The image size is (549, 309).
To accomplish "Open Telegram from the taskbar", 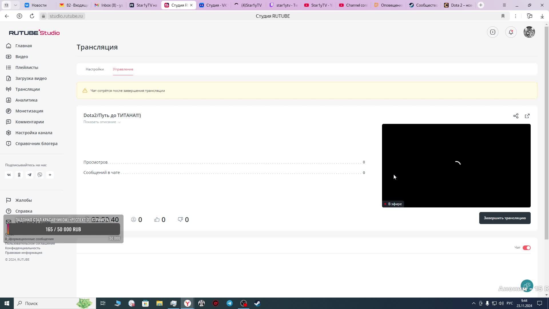I will pos(230,303).
